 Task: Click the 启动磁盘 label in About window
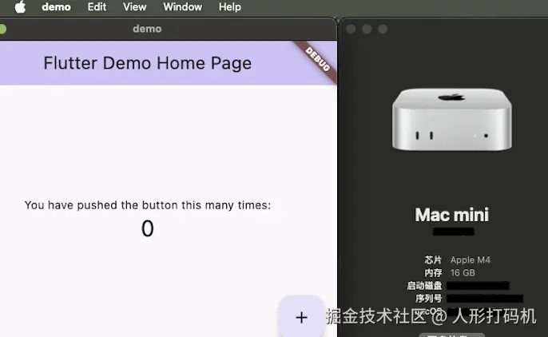tap(424, 286)
